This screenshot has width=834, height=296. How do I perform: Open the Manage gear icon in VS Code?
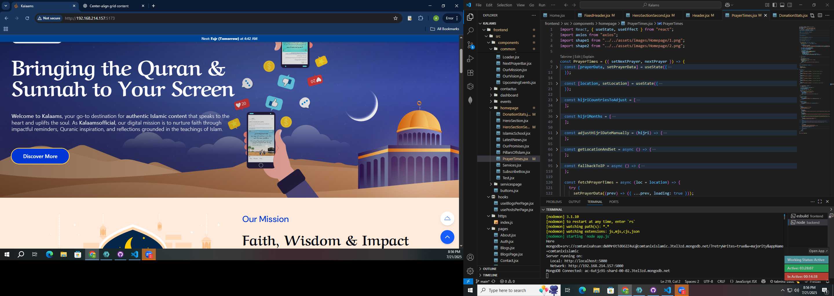coord(470,271)
